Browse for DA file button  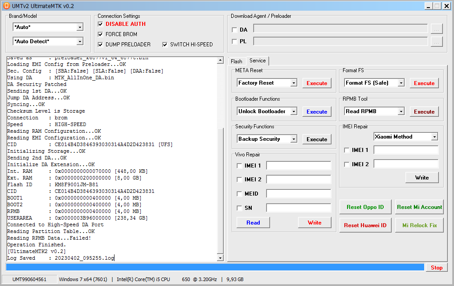coord(437,29)
